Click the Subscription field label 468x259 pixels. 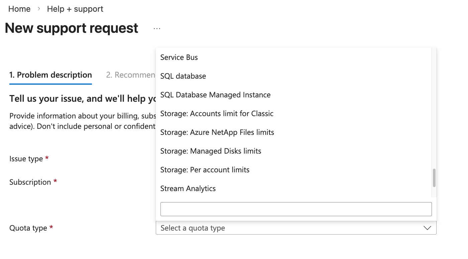pyautogui.click(x=30, y=182)
